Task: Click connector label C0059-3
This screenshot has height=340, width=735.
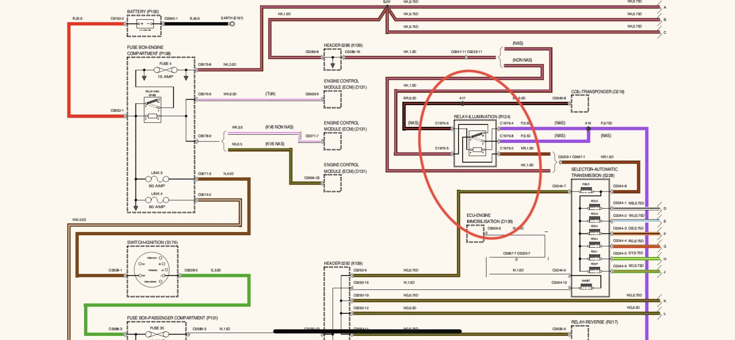Action: coord(494,228)
